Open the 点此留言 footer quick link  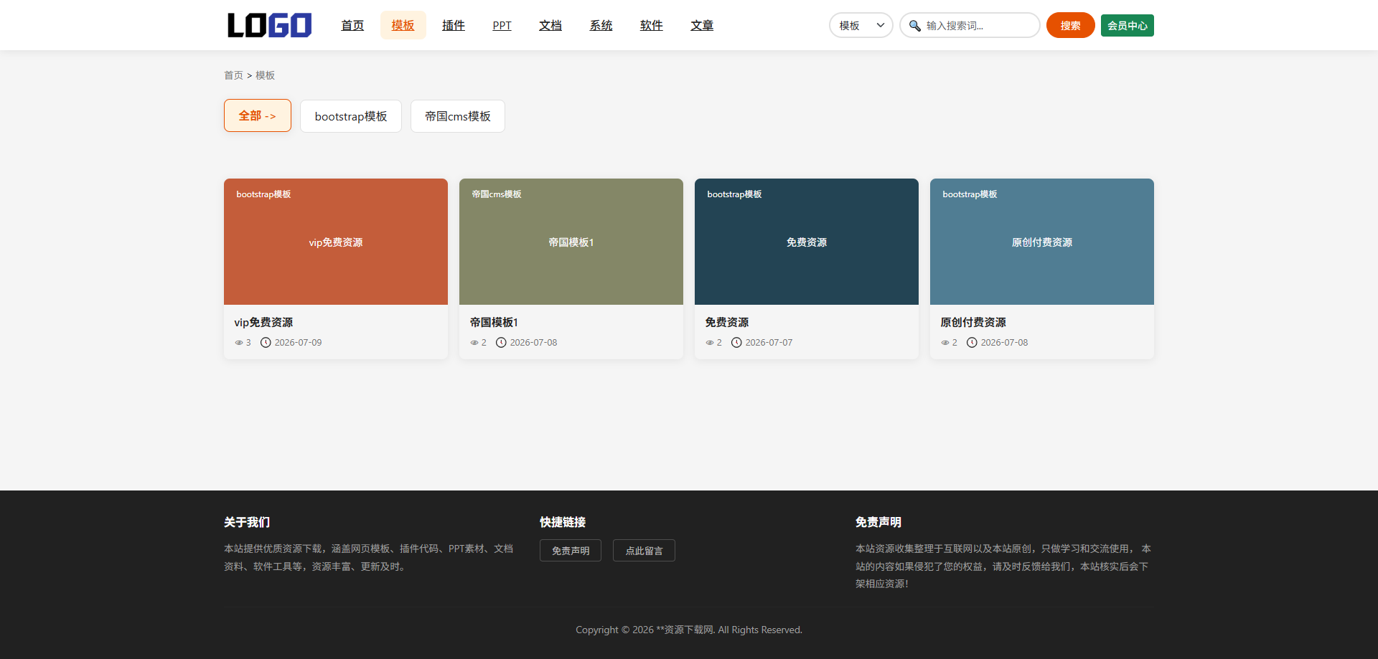[x=644, y=551]
